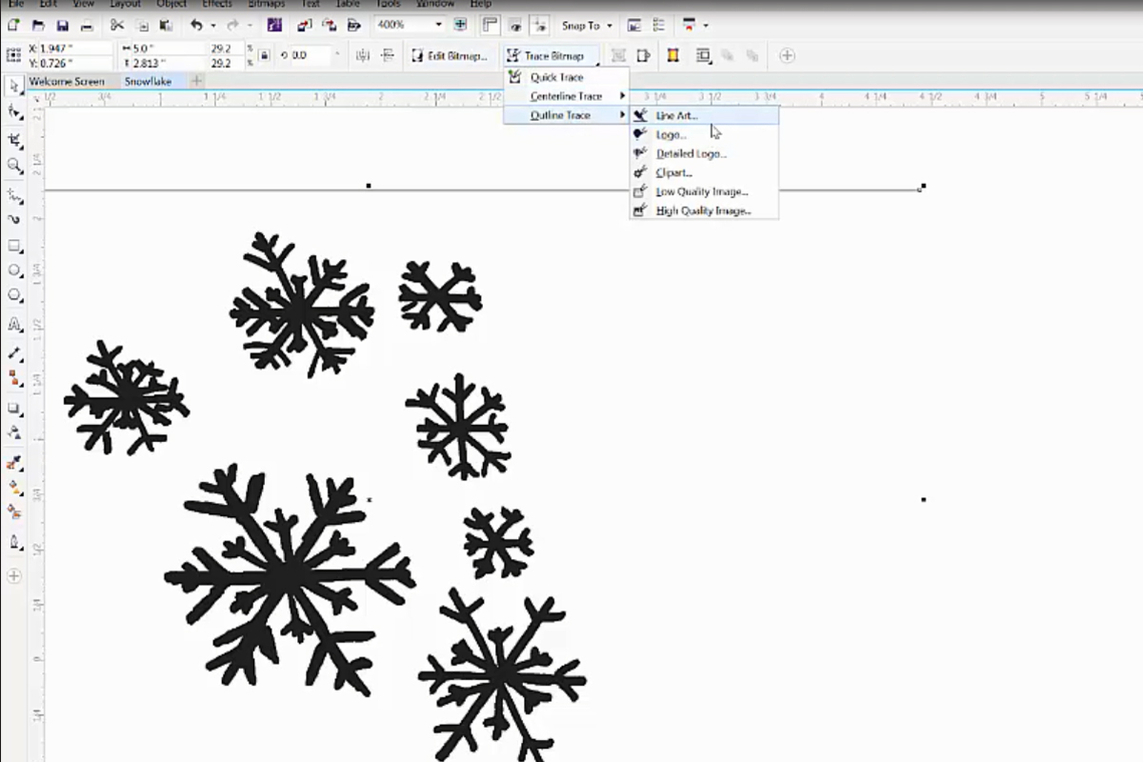Click the Edit Bitmap button

click(450, 56)
